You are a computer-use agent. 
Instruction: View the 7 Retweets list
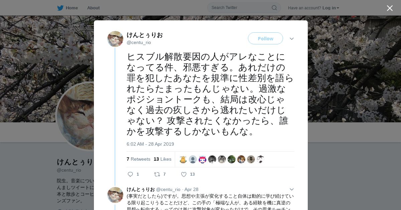[138, 159]
